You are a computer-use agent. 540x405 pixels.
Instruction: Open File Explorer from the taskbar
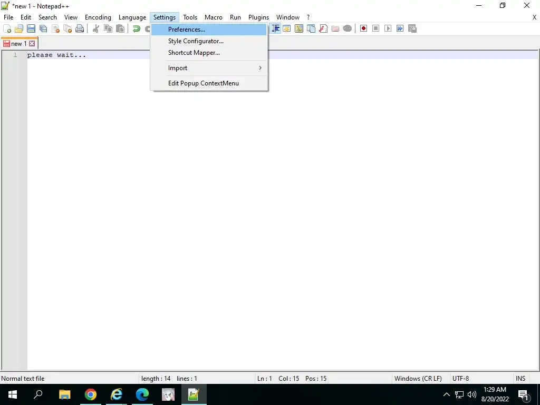[64, 394]
